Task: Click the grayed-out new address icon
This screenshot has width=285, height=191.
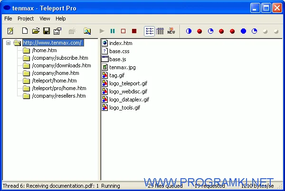Action: coord(72,31)
